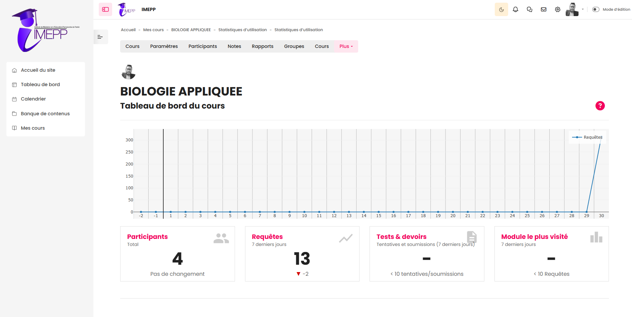This screenshot has height=317, width=632.
Task: Open the user profile menu arrow
Action: [583, 9]
